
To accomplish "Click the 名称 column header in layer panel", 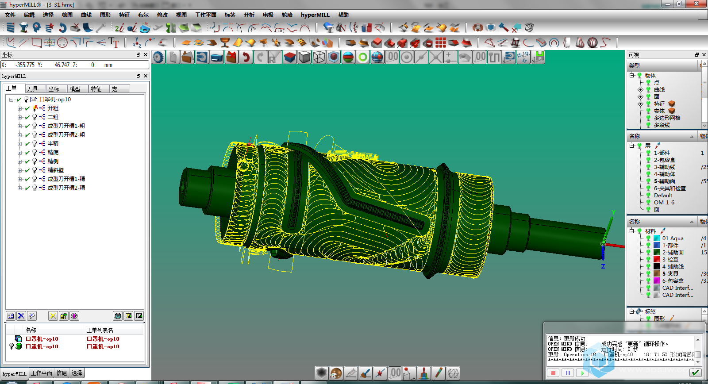I will 662,136.
